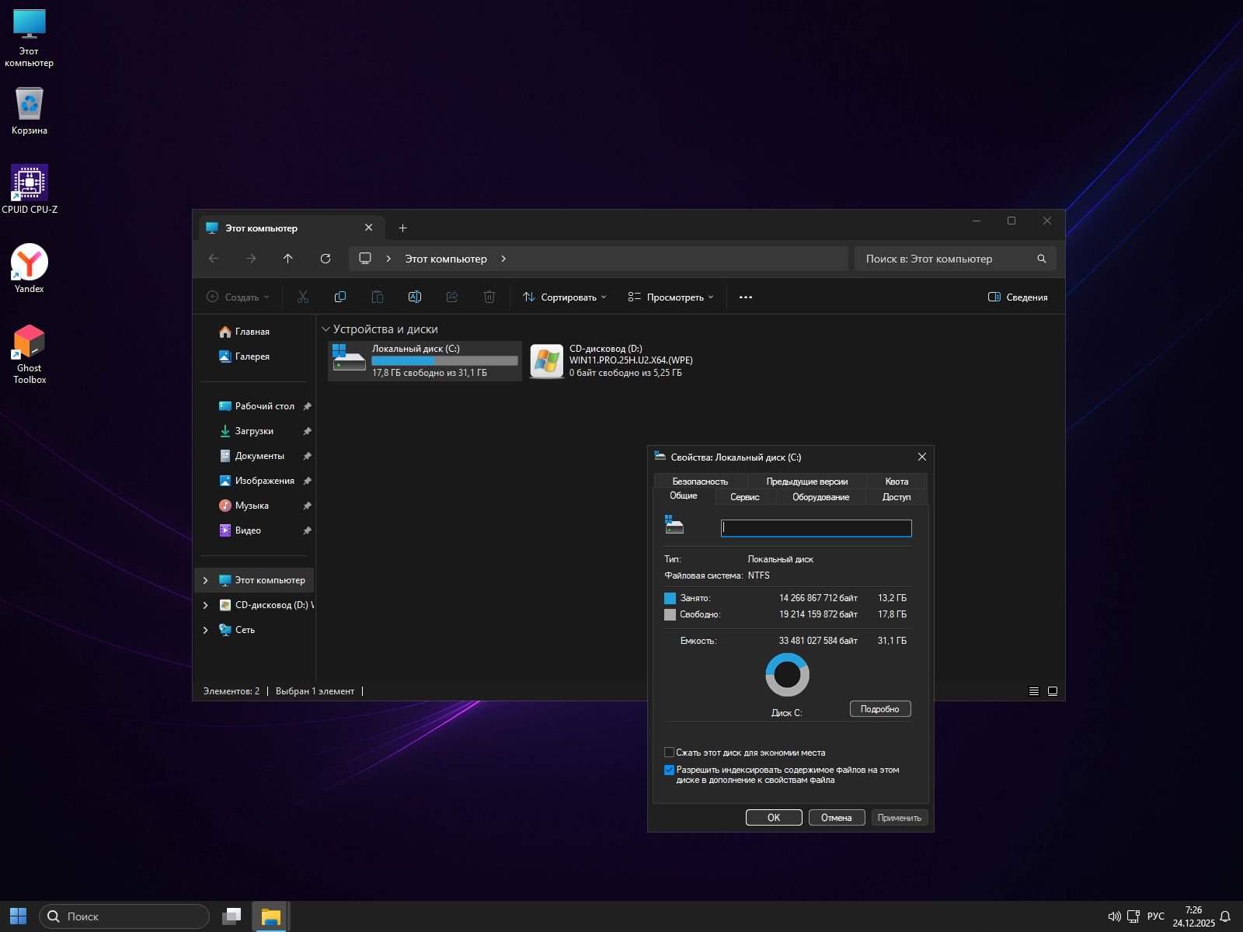Image resolution: width=1243 pixels, height=932 pixels.
Task: Click the Copy icon in the toolbar
Action: point(339,297)
